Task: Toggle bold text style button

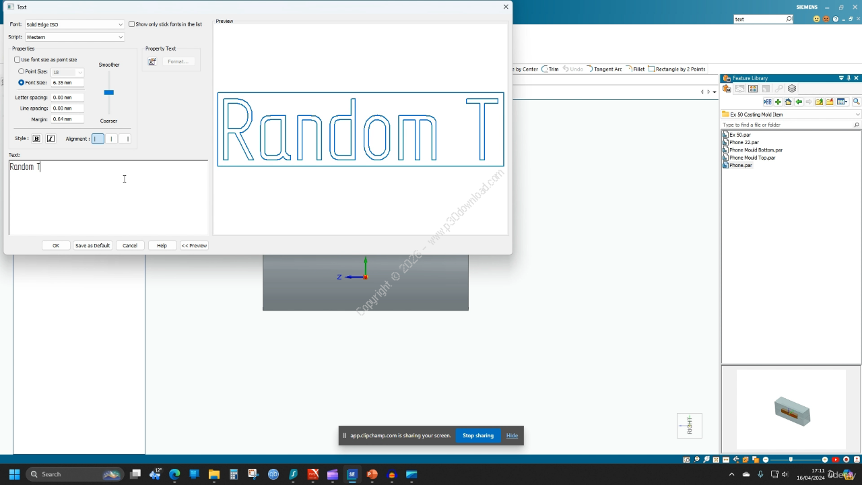Action: pos(36,139)
